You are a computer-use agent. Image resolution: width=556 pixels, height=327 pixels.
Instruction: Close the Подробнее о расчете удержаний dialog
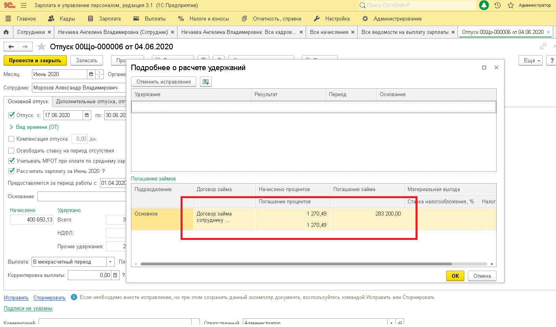[496, 68]
